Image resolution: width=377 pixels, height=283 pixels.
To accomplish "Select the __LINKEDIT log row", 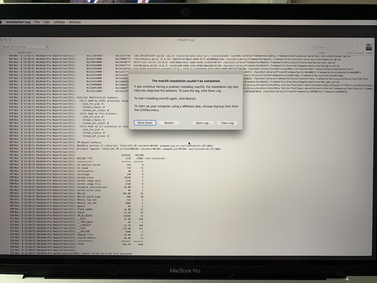I will tap(76, 225).
